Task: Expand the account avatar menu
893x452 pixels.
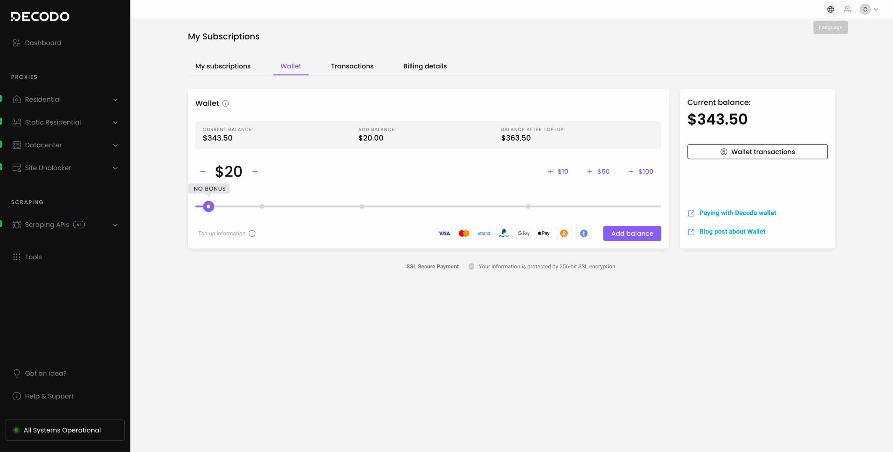Action: (x=869, y=9)
